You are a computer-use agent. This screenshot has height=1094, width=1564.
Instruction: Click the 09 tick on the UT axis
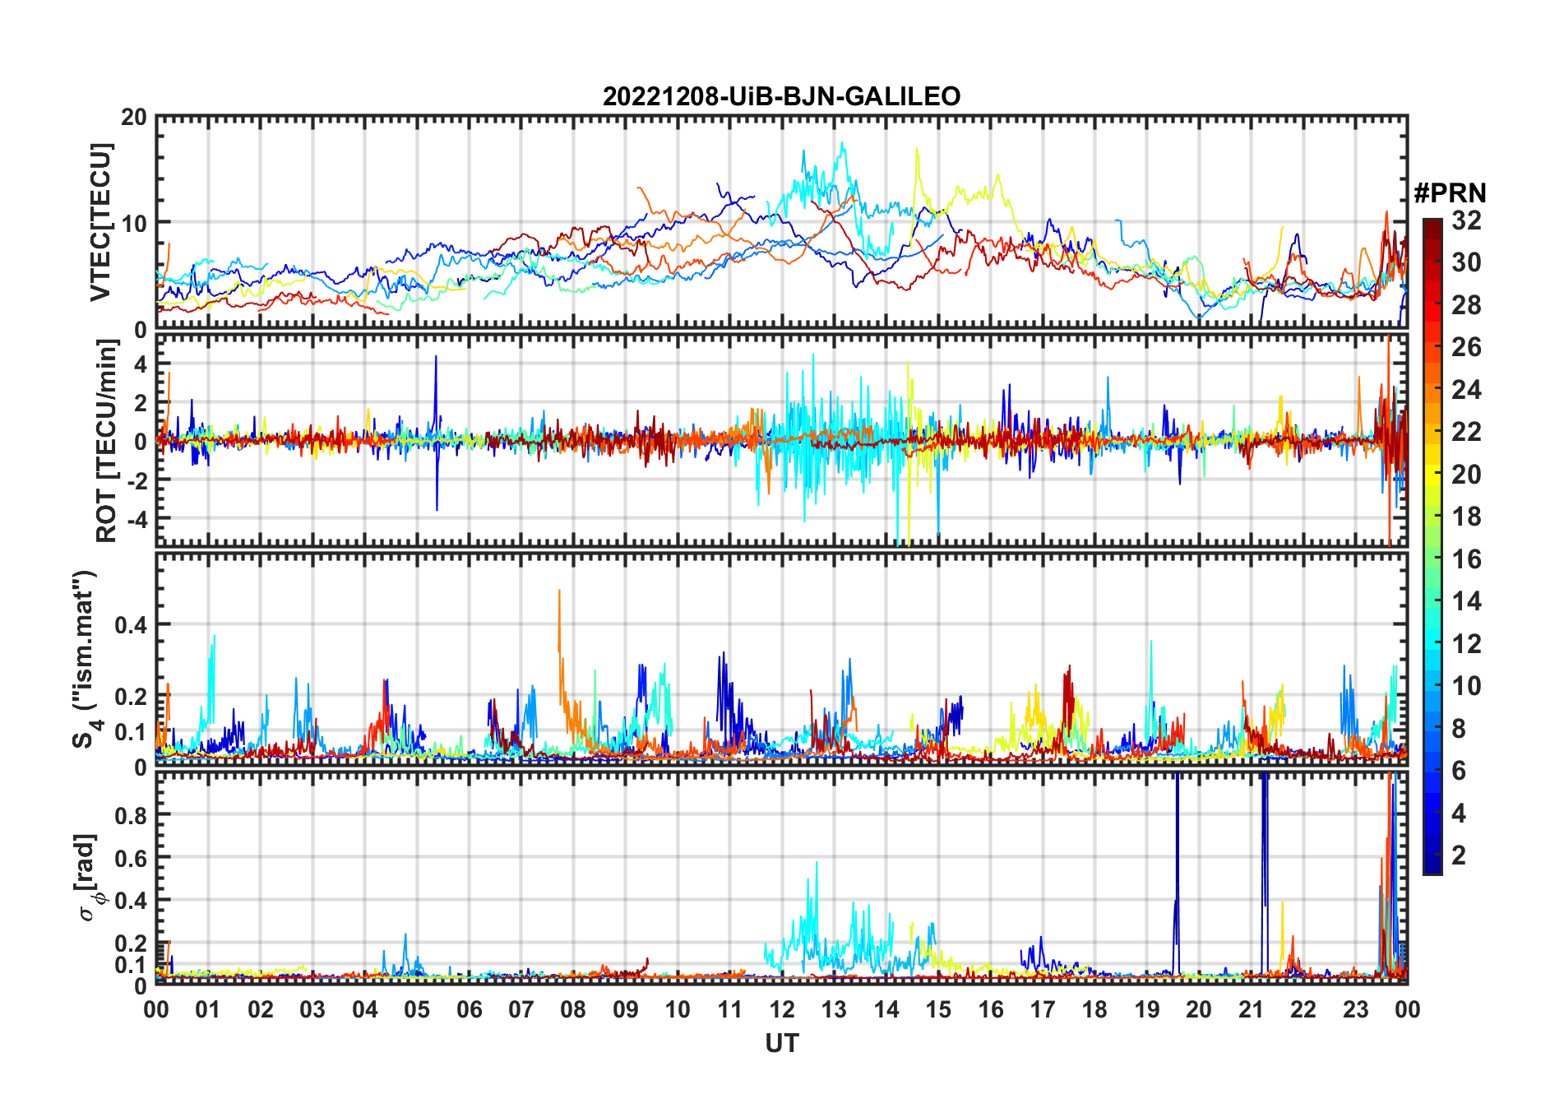click(626, 1009)
